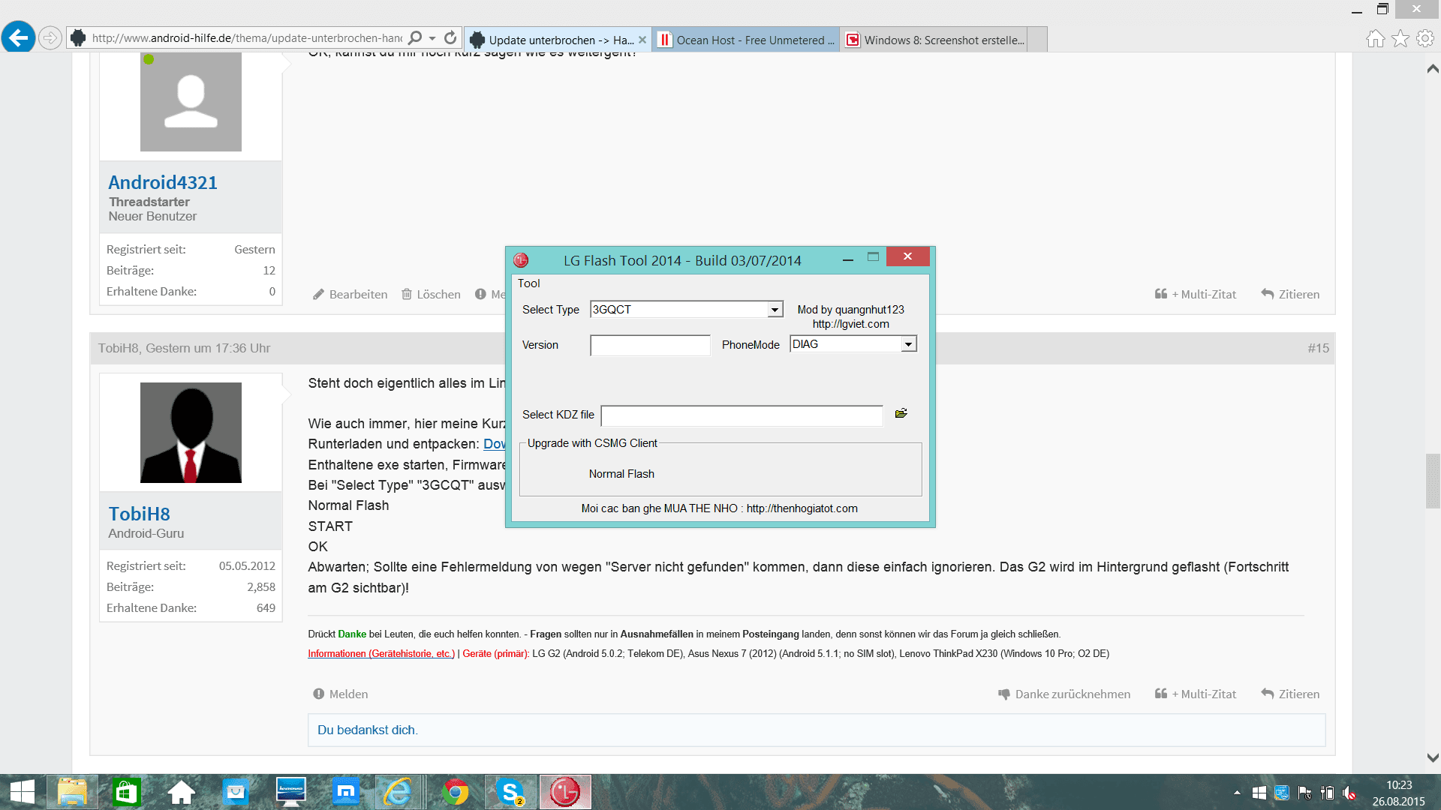Show hidden tray icons arrow
Viewport: 1441px width, 810px height.
coord(1237,792)
